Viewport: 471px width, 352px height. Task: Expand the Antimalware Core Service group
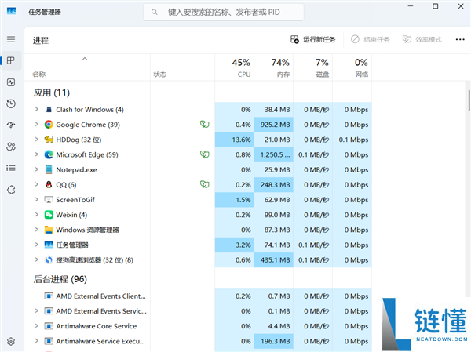(36, 325)
